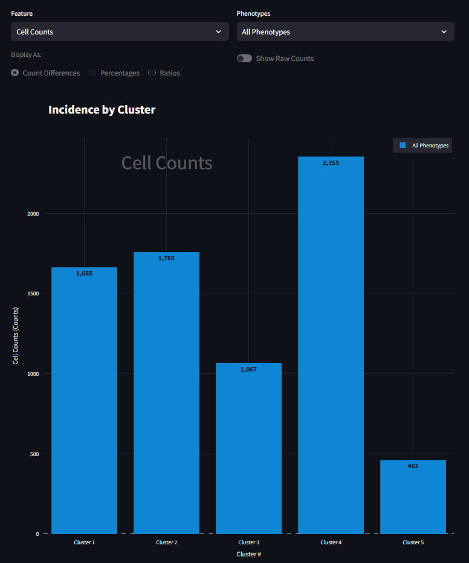Click the chevron arrow in the Feature selector
This screenshot has width=469, height=563.
(218, 31)
